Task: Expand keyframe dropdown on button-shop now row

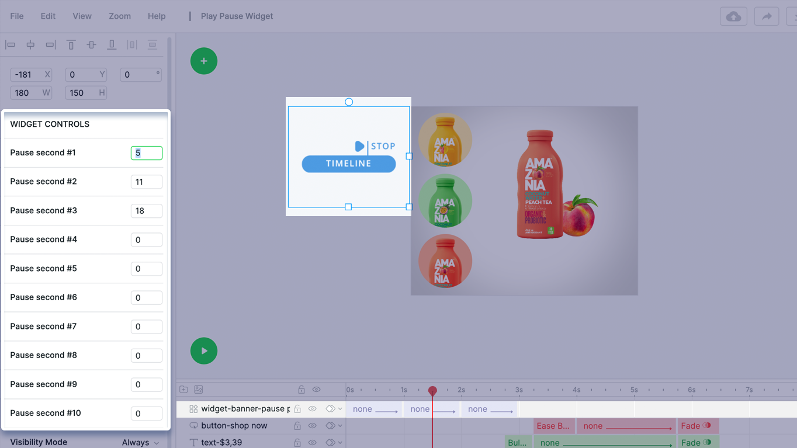Action: click(340, 426)
